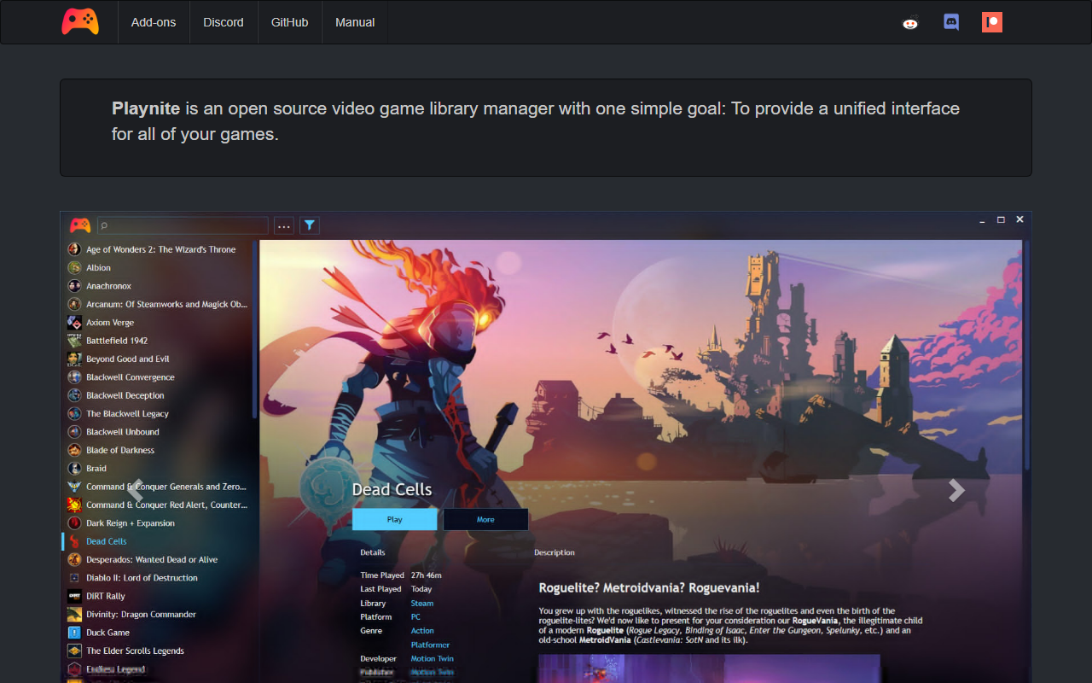The width and height of the screenshot is (1092, 683).
Task: Click the Axiom Verge game icon
Action: click(x=75, y=323)
